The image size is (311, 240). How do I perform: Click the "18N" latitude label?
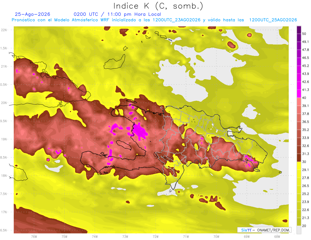click(x=4, y=176)
